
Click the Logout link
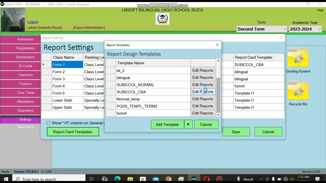click(x=33, y=22)
